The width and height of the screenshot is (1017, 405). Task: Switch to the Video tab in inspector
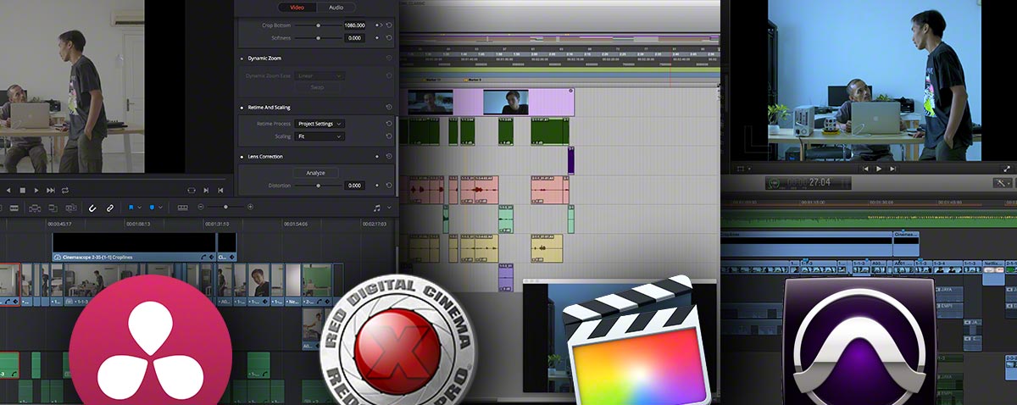click(x=297, y=7)
